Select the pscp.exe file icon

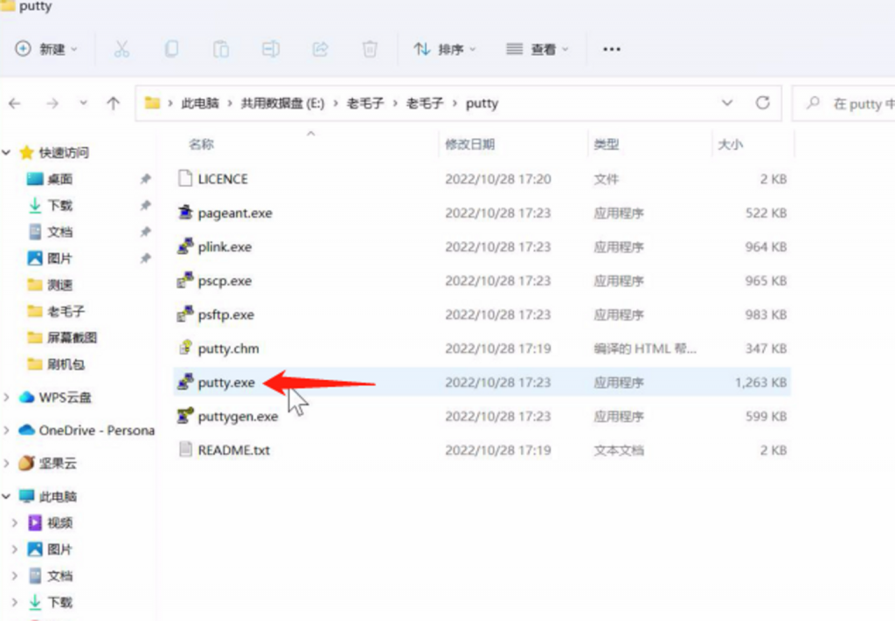coord(185,280)
